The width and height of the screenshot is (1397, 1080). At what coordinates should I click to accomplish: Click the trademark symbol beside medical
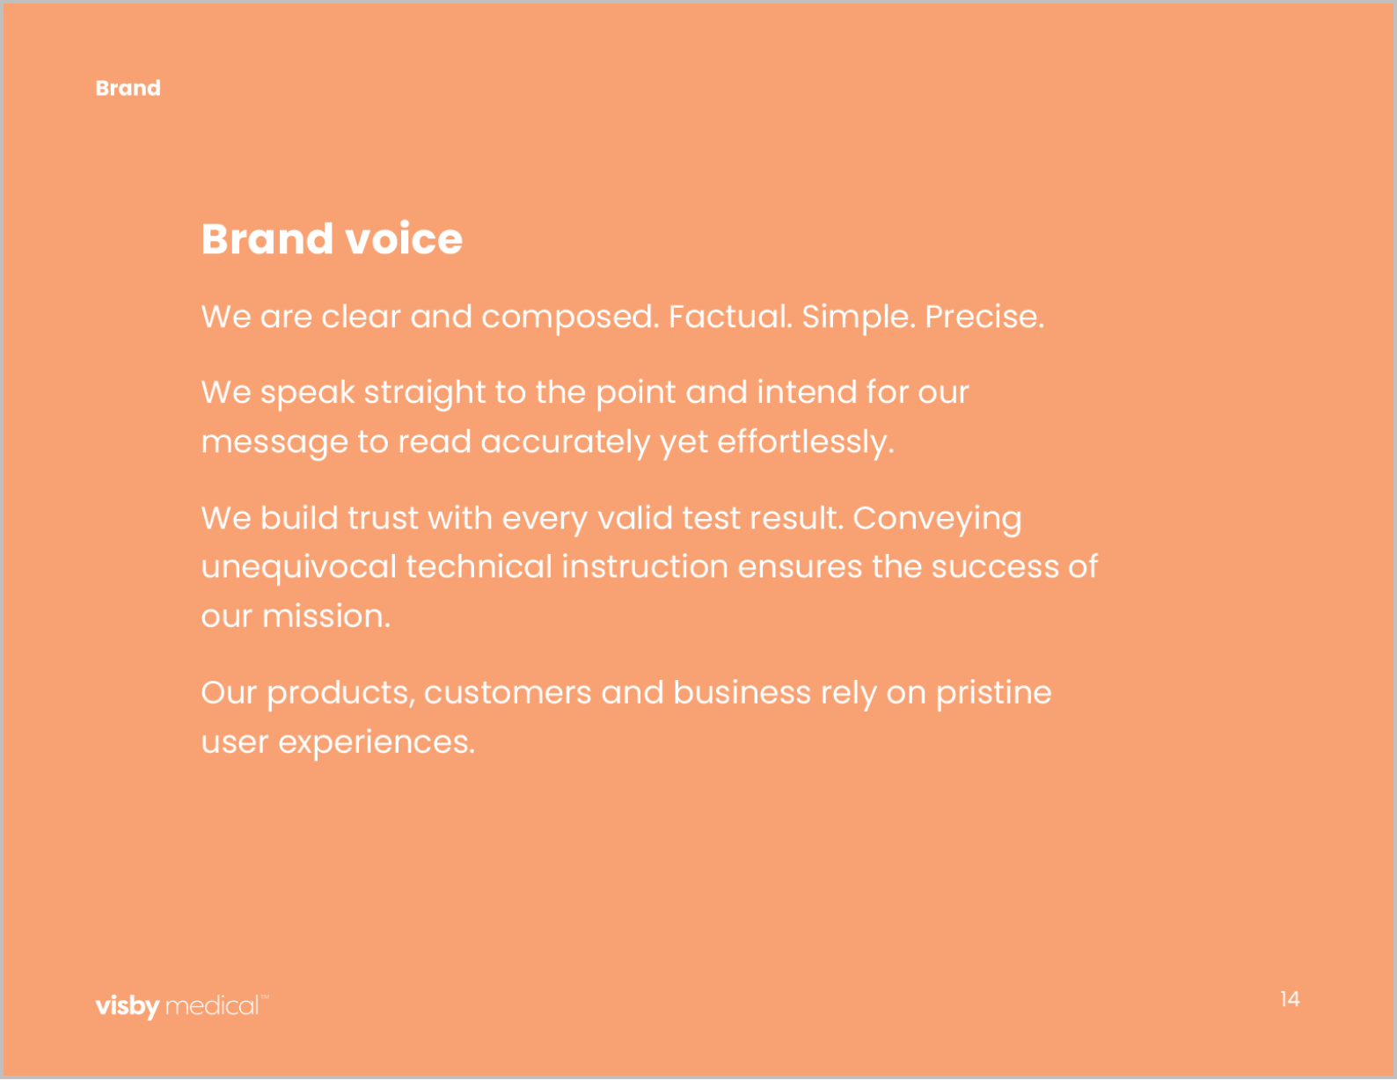[x=265, y=997]
